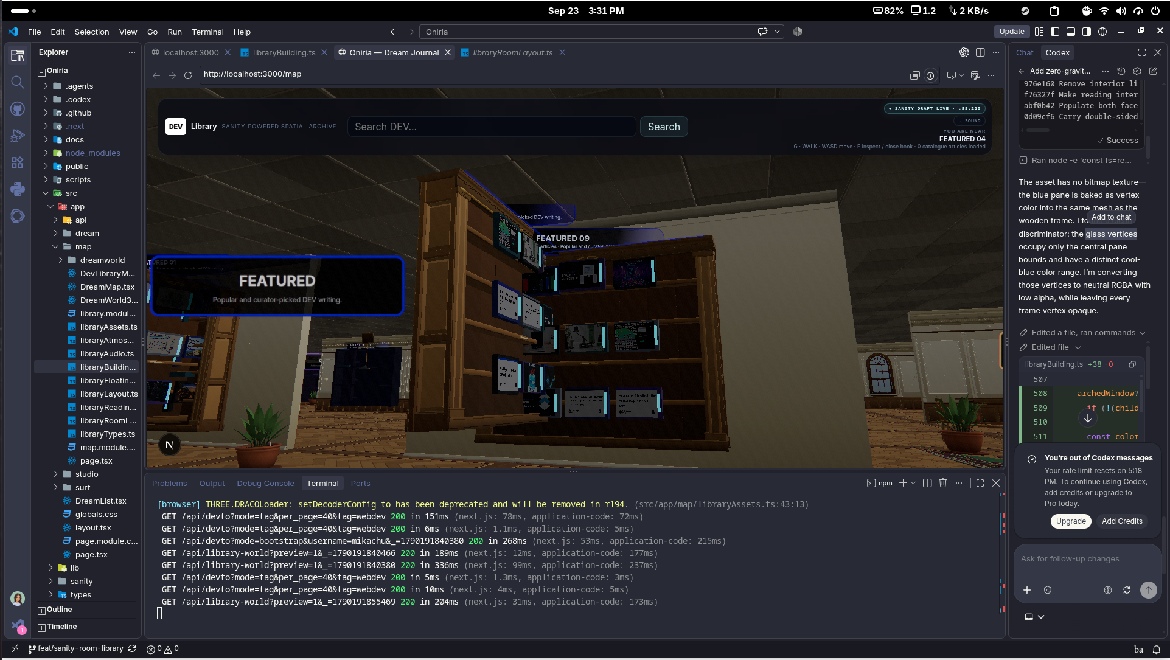
Task: Expand 'Edited a file, ran commands' section
Action: (x=1083, y=333)
